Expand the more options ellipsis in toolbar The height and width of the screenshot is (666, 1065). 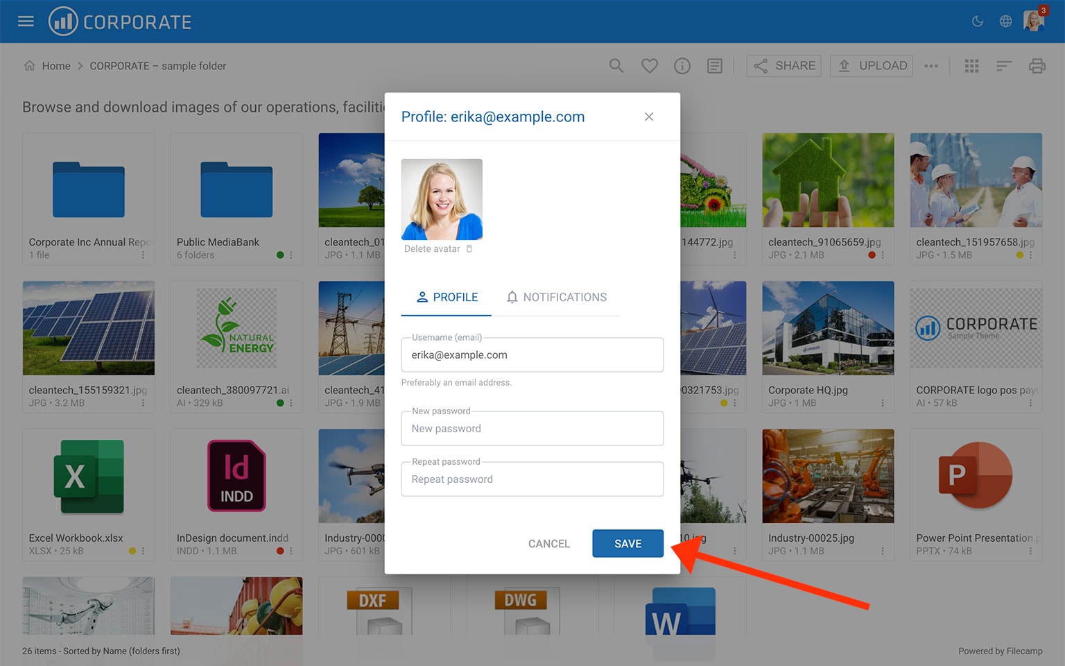[930, 66]
